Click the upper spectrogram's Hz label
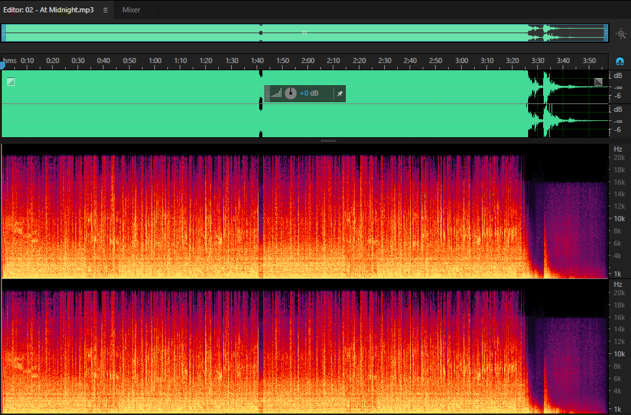Viewport: 631px width, 415px height. [618, 149]
